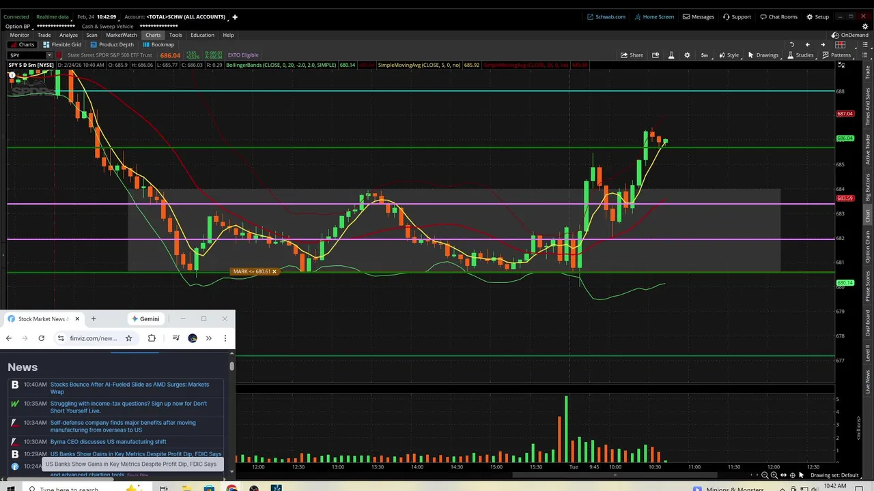Remove the MARK <= 680.61 alert

pos(274,271)
